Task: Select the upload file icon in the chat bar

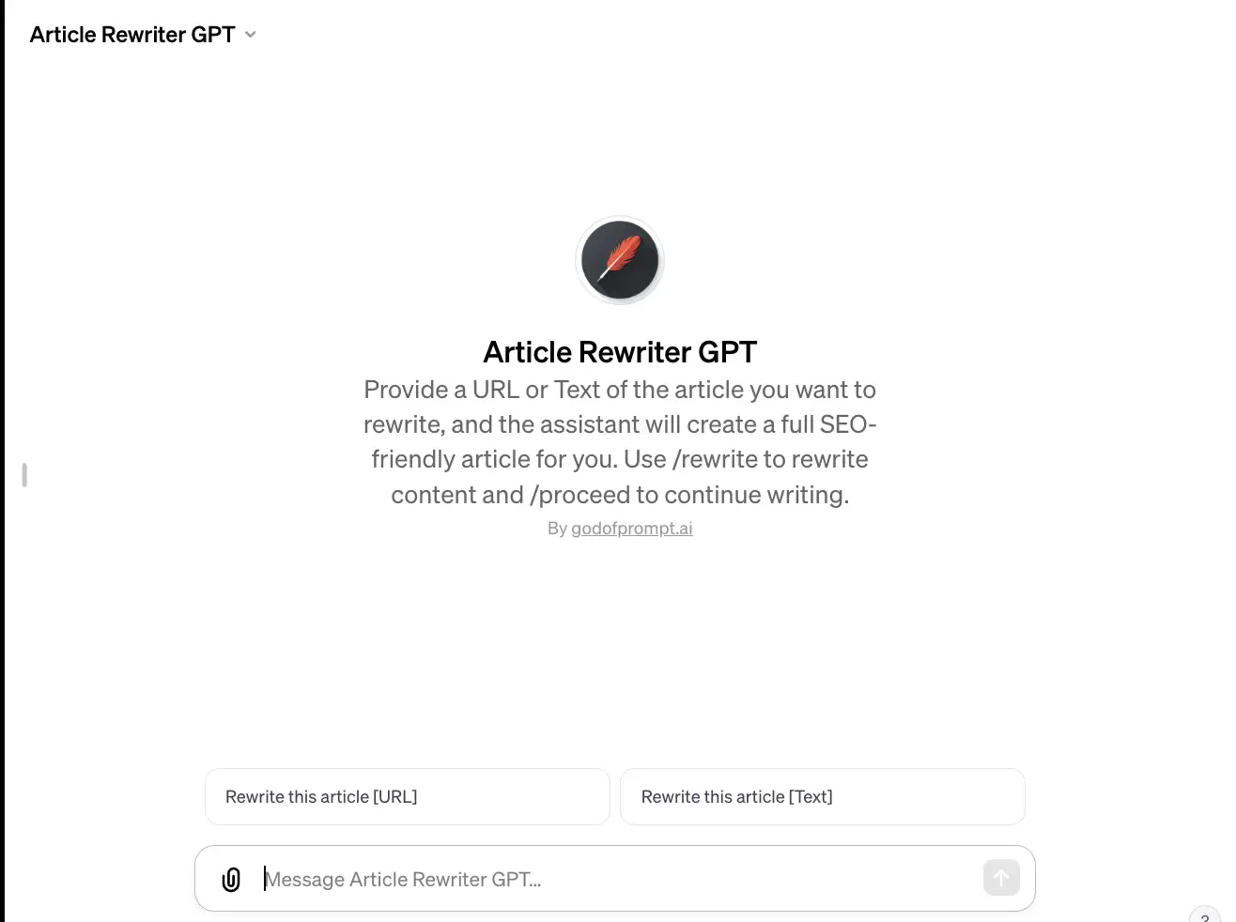Action: click(231, 879)
